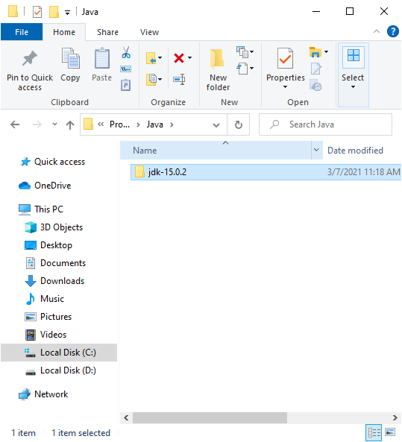Click the scroll right arrow

(395, 417)
